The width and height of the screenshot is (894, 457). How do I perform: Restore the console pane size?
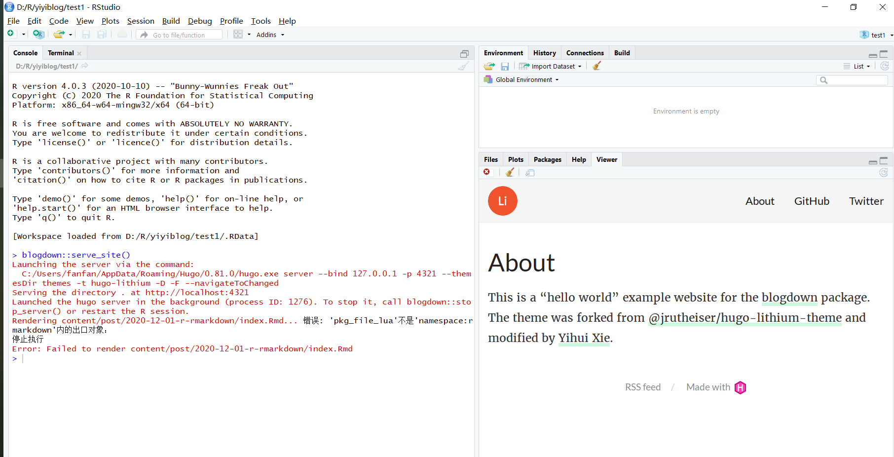coord(464,53)
